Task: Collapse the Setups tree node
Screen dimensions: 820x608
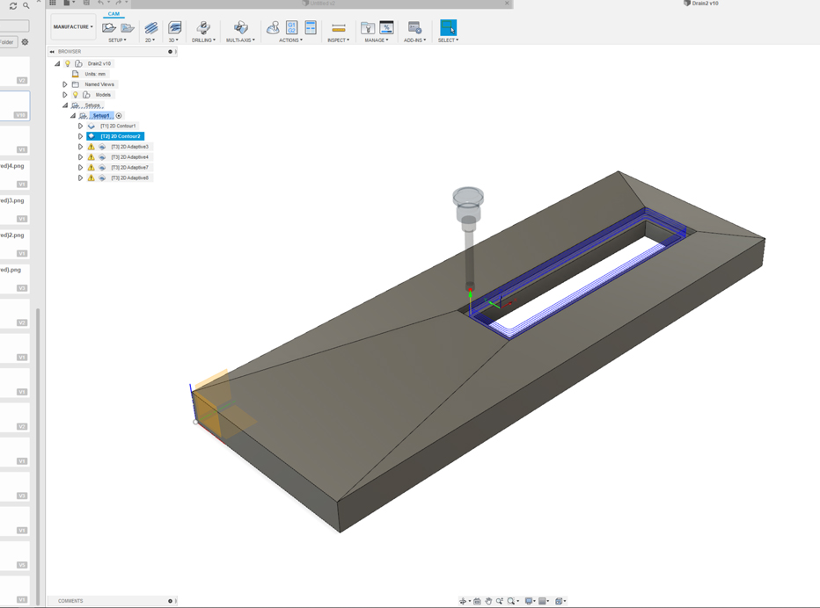Action: pos(64,105)
